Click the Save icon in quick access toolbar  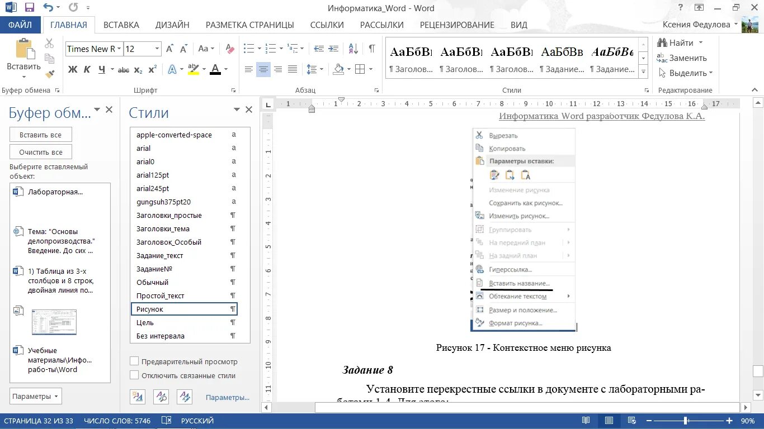30,8
